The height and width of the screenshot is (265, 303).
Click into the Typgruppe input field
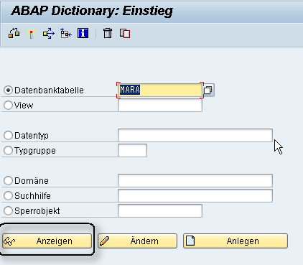point(132,150)
